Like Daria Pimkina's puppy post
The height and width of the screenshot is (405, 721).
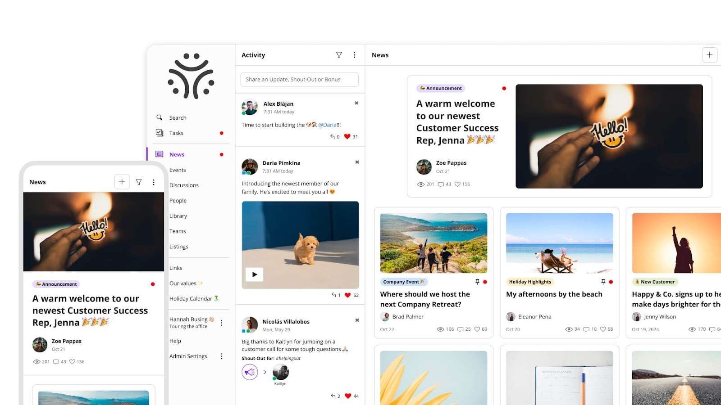[x=347, y=295]
